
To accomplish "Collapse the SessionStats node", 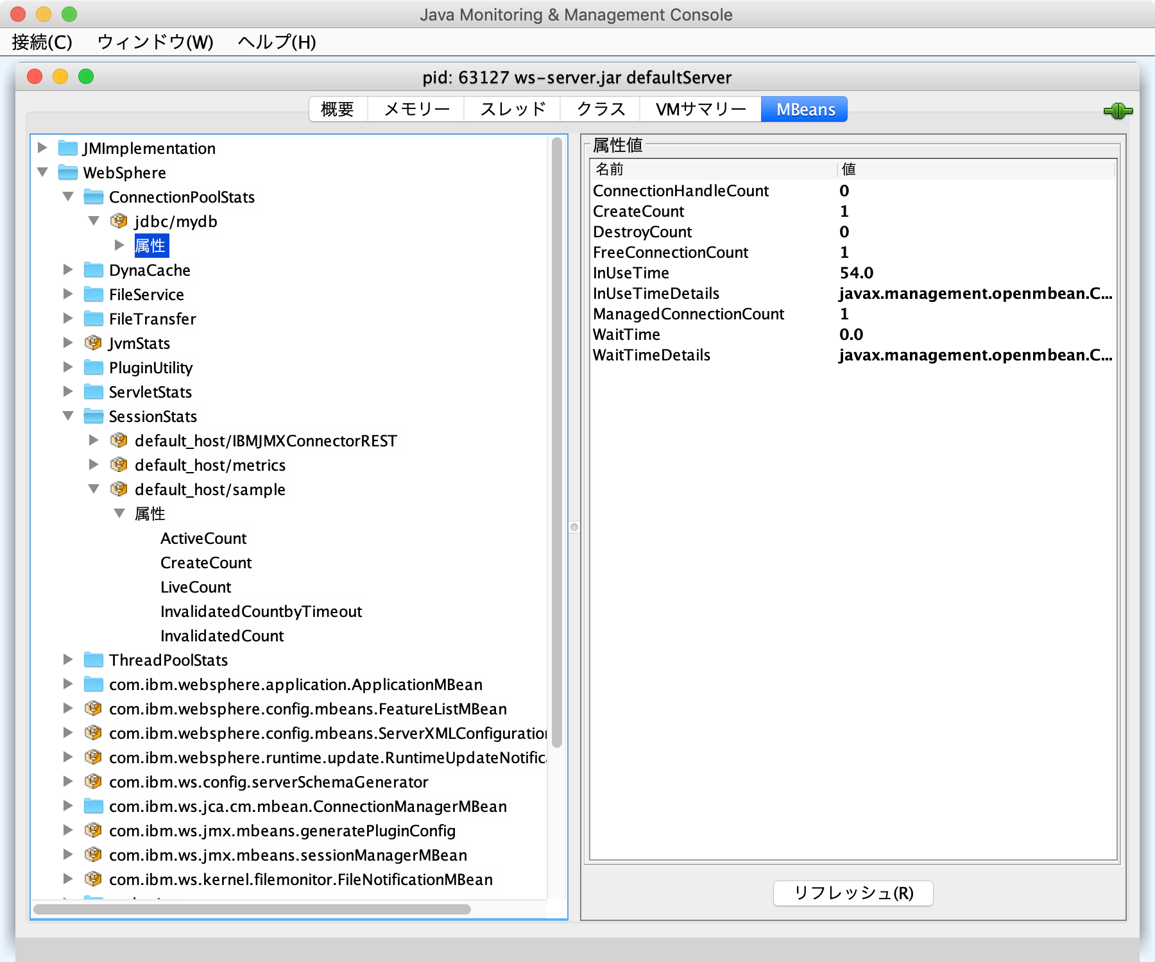I will coord(68,416).
